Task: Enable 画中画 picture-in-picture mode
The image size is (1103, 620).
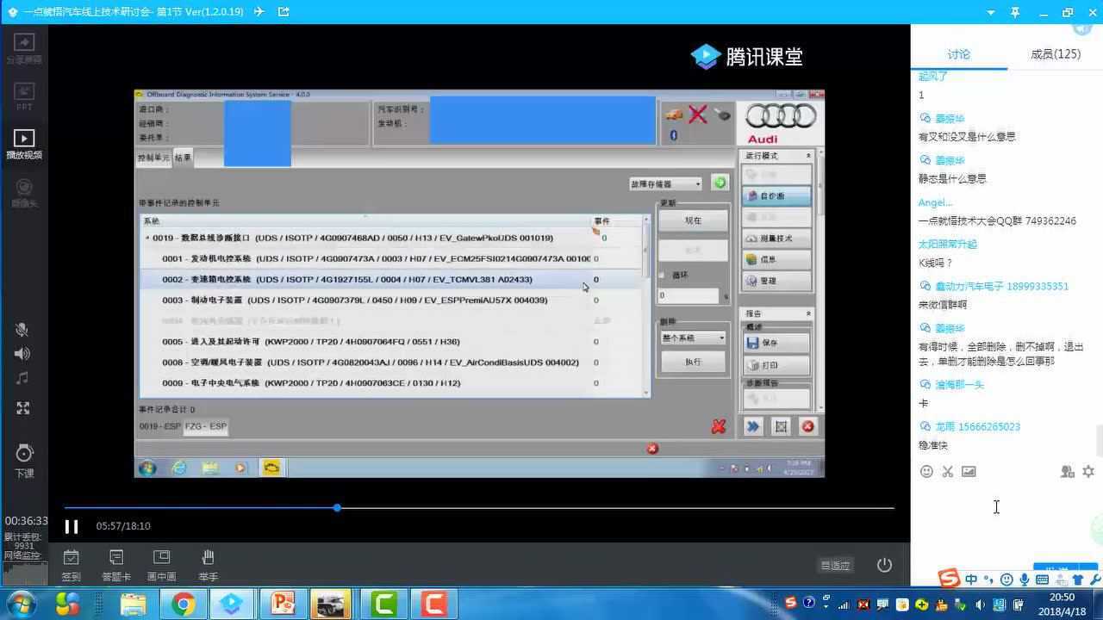Action: tap(161, 564)
